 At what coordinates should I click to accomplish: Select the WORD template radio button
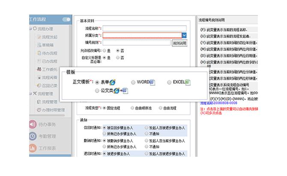(x=133, y=82)
